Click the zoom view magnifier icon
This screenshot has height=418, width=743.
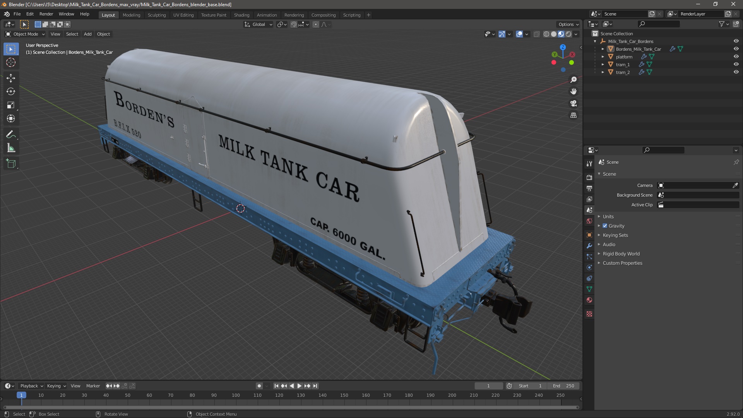(574, 80)
